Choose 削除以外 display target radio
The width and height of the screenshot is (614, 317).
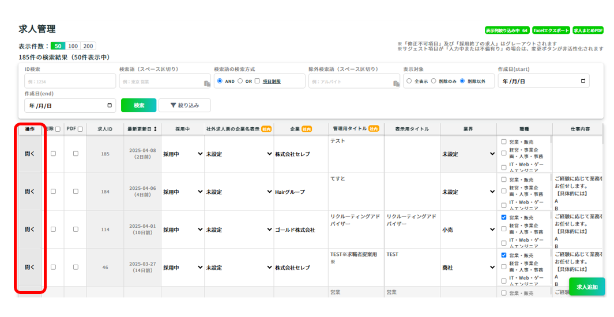click(462, 81)
